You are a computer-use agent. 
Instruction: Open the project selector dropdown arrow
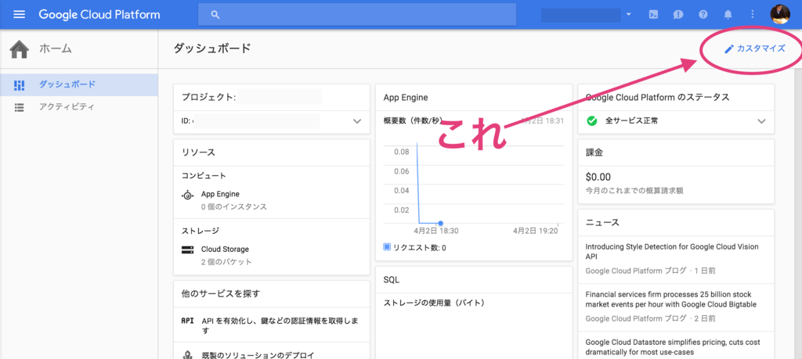coord(629,14)
